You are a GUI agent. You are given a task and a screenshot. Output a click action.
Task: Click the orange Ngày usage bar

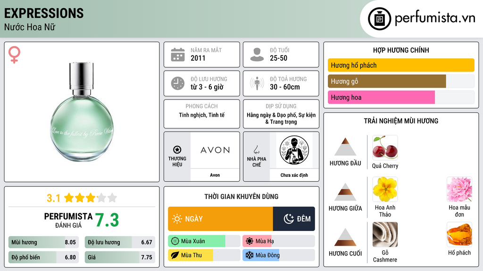click(x=221, y=219)
